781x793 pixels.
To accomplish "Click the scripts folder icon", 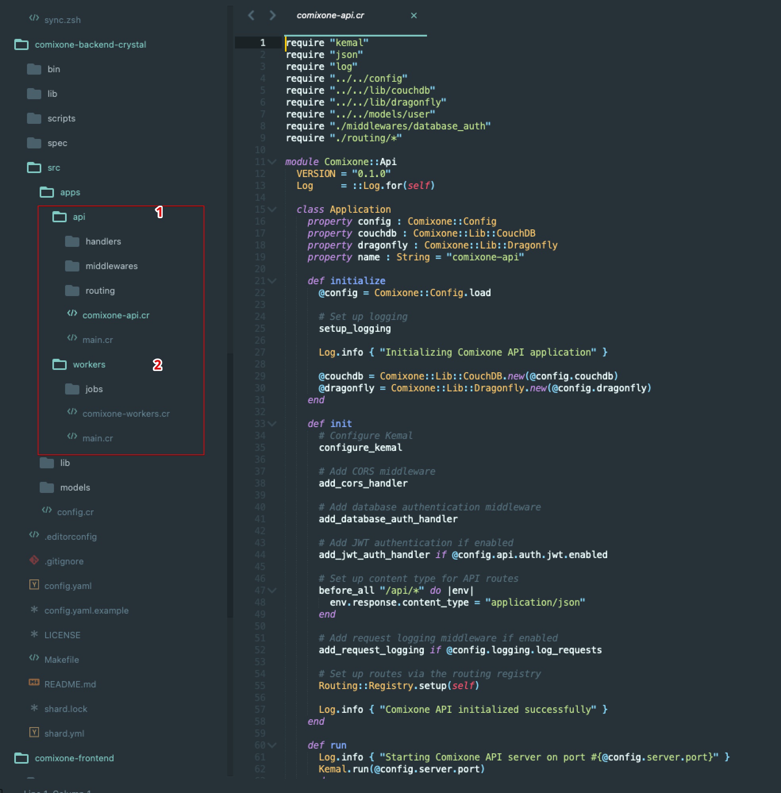I will [x=34, y=118].
